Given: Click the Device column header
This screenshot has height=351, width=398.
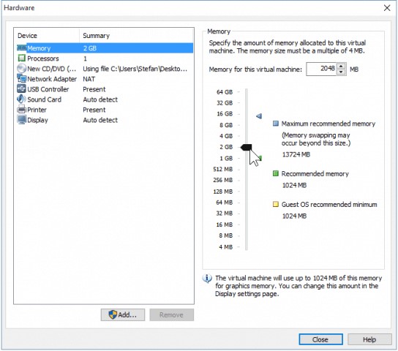Looking at the screenshot, I should pos(47,36).
